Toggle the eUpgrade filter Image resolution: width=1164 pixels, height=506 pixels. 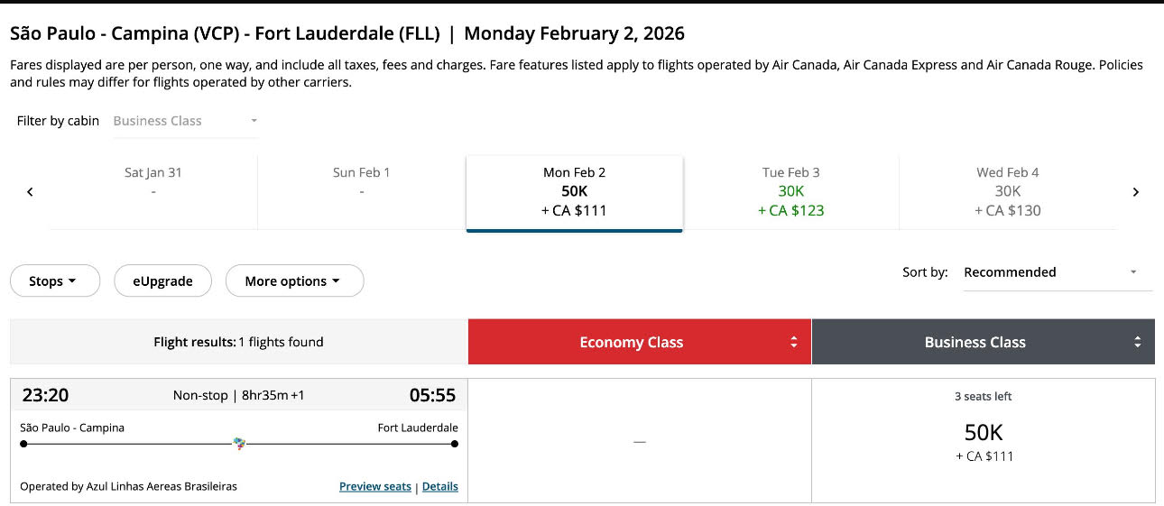pyautogui.click(x=162, y=281)
